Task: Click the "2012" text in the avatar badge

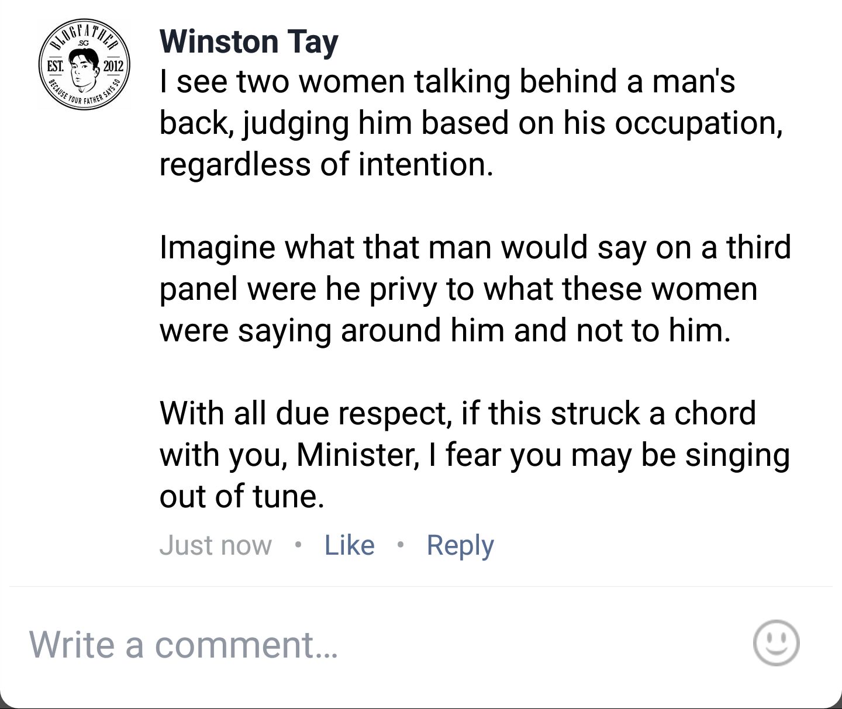Action: click(x=113, y=65)
